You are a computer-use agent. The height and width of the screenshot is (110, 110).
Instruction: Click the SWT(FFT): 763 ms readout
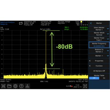click(x=78, y=81)
